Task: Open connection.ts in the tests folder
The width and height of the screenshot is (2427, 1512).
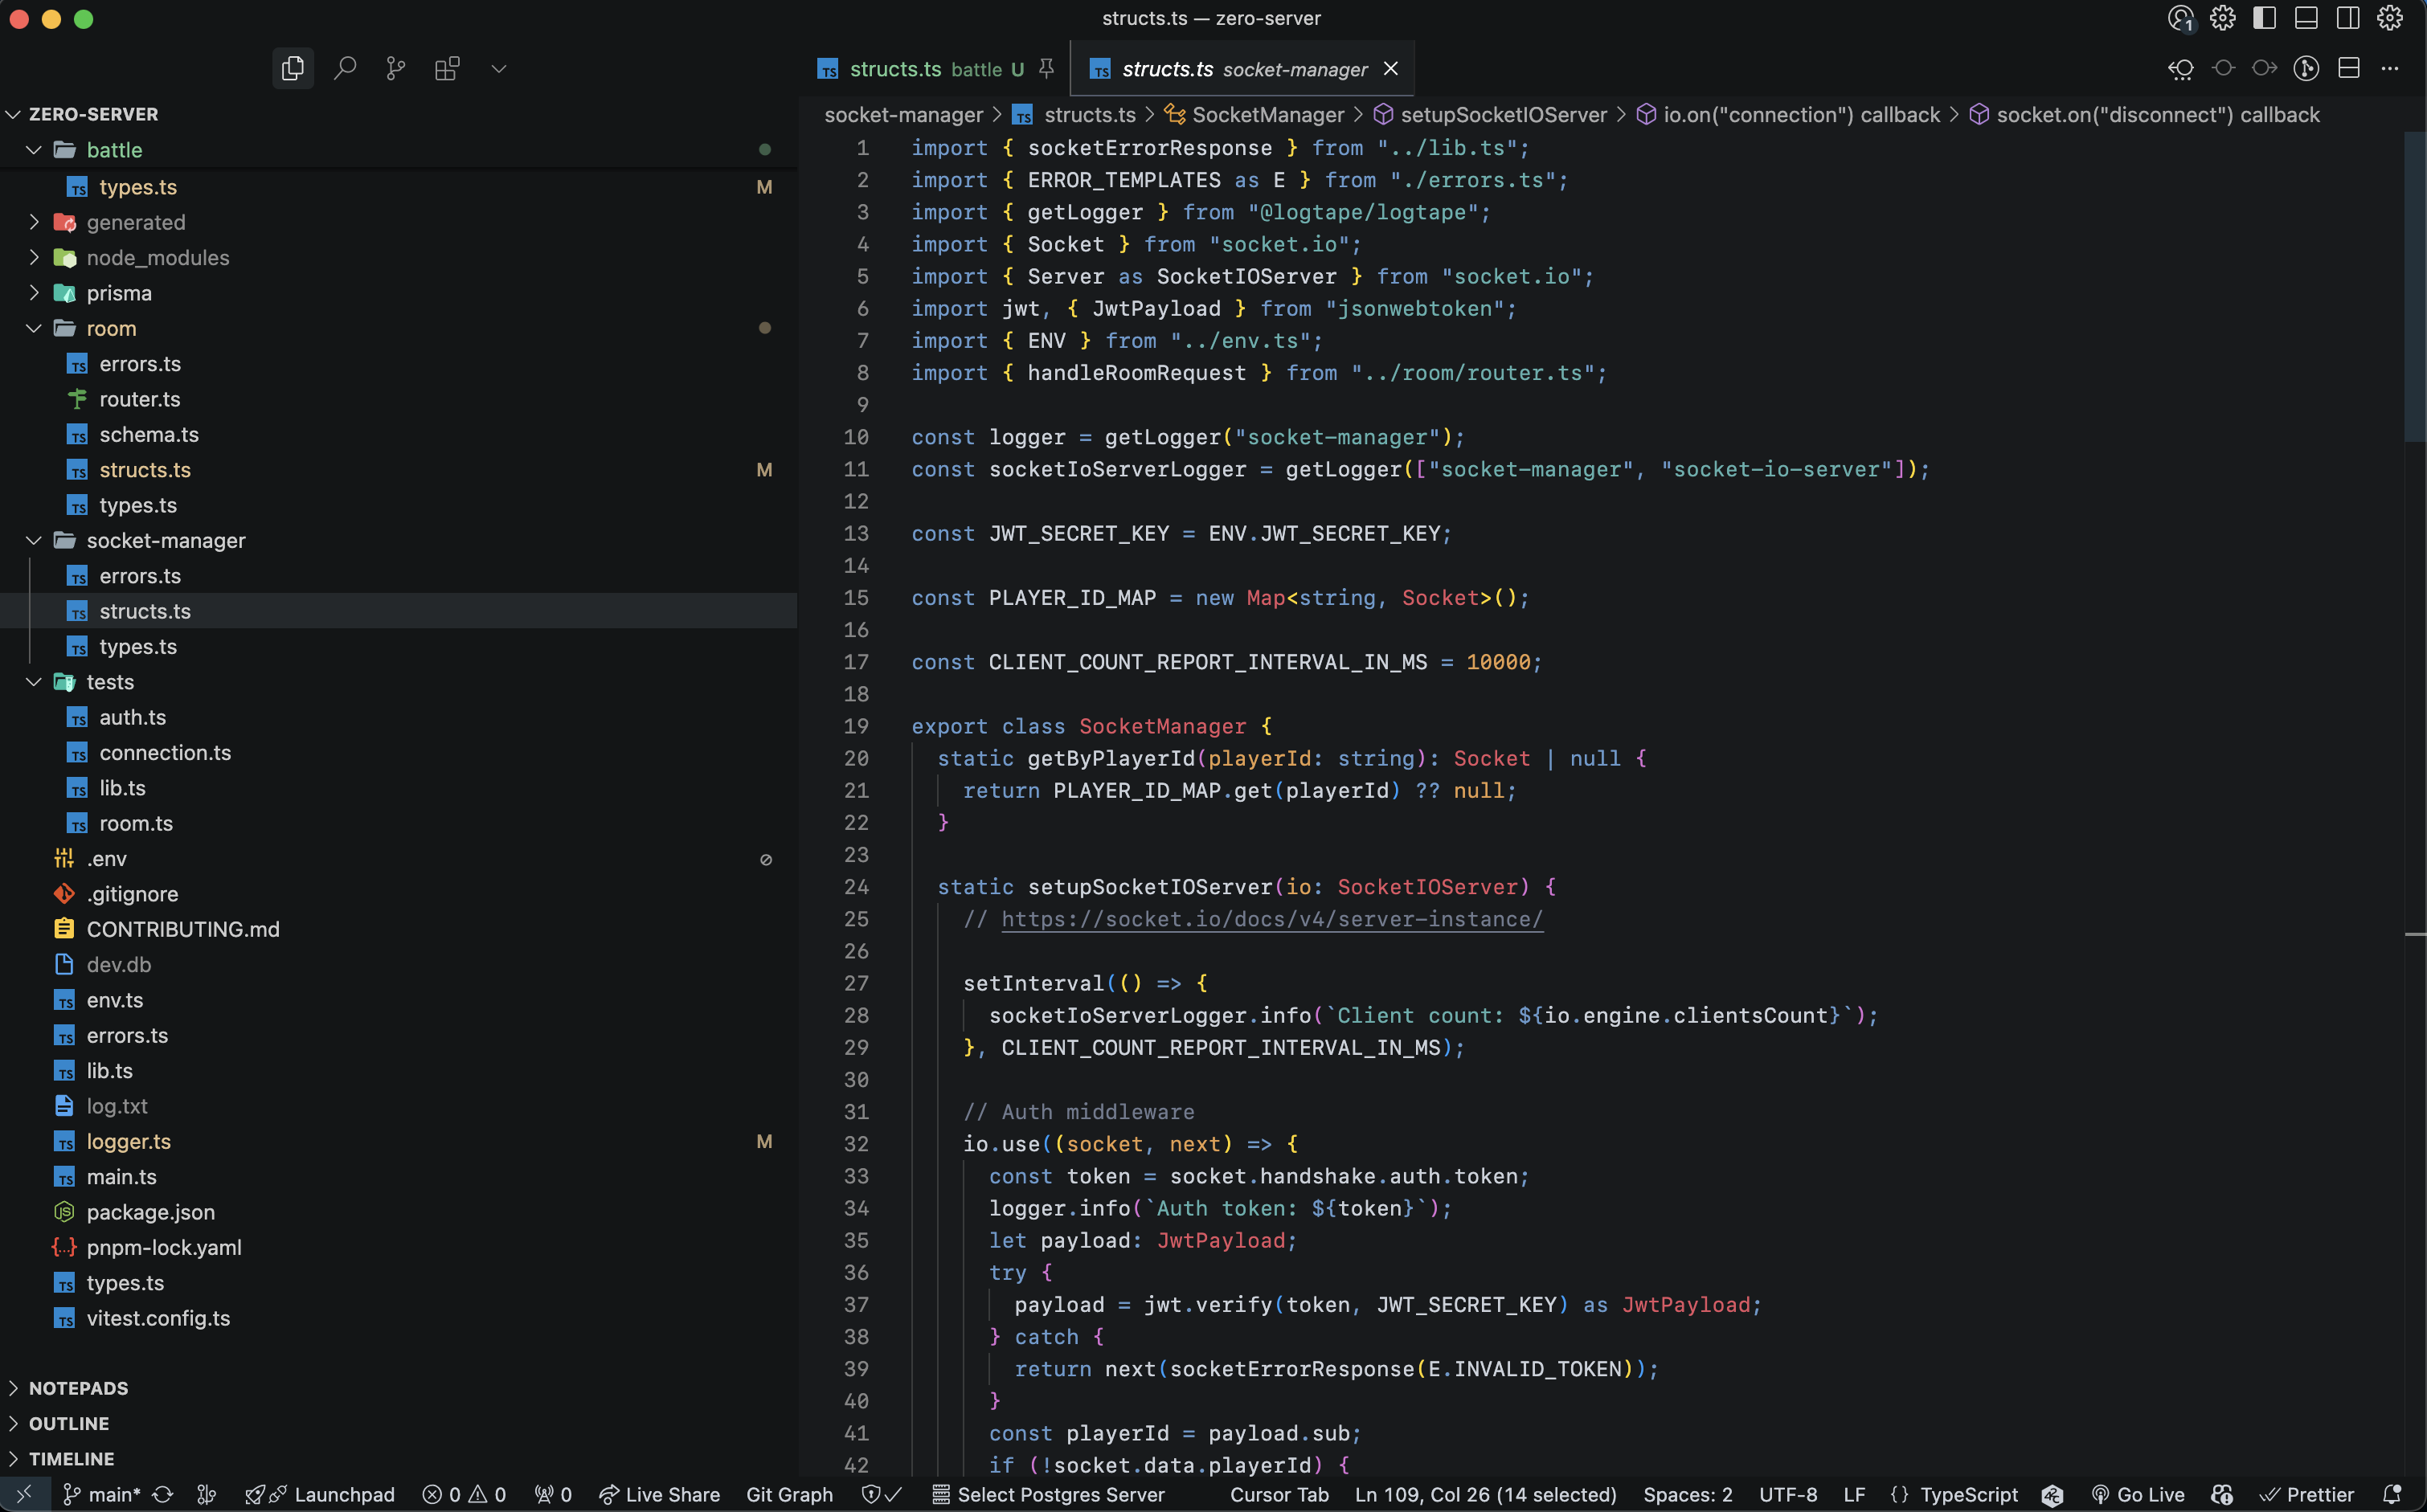Action: pos(399,753)
